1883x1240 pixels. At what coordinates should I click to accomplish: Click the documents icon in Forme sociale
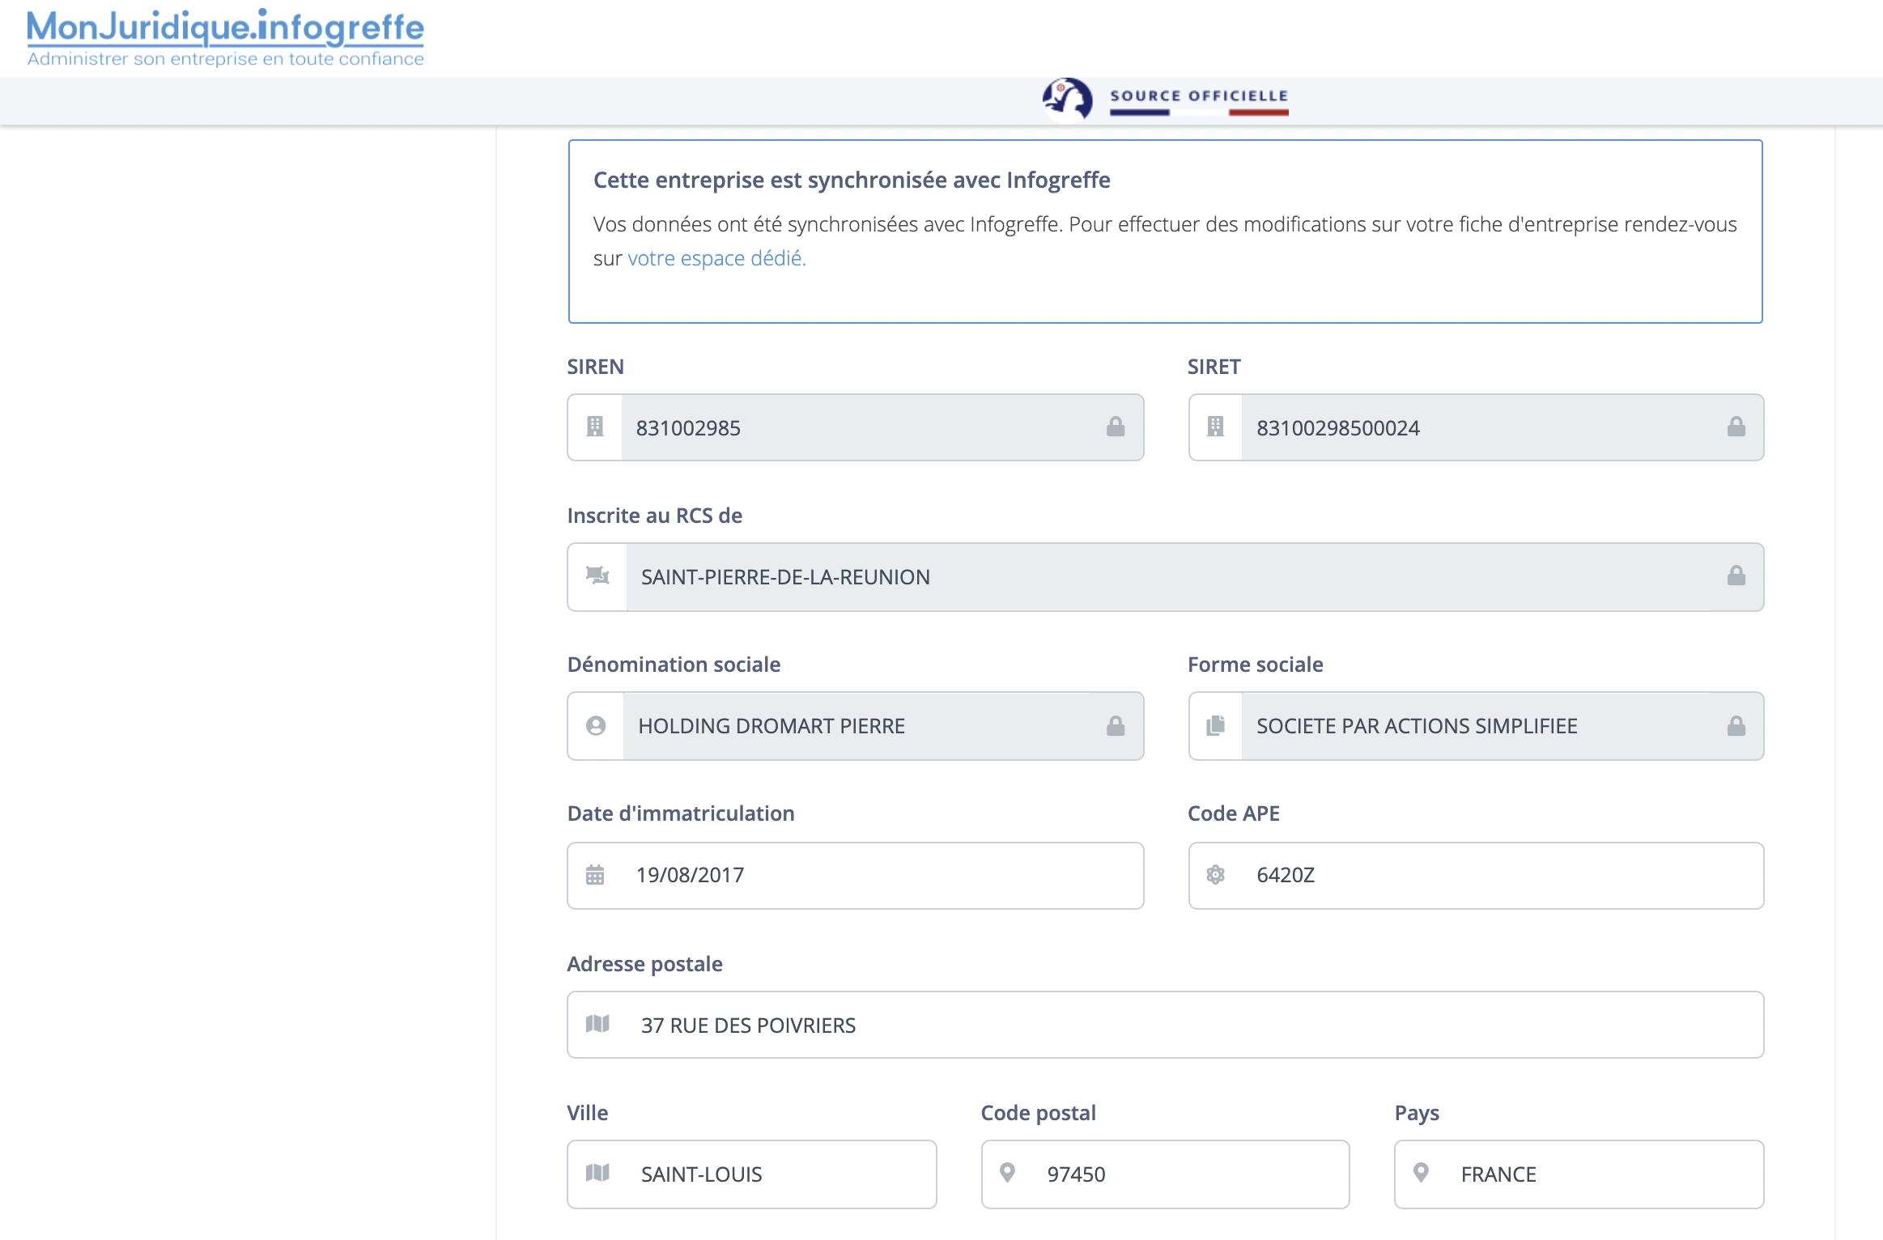(1215, 725)
